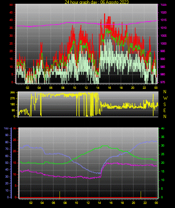The width and height of the screenshot is (175, 208).
Task: Click the 1015 pressure axis label
Action: point(163,20)
